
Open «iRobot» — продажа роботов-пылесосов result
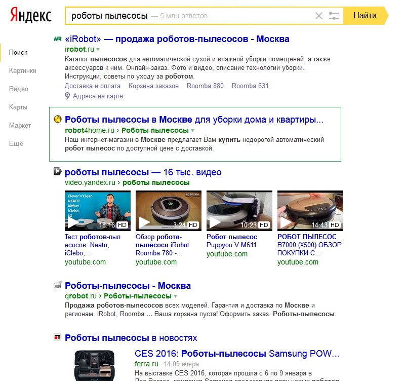pyautogui.click(x=177, y=39)
